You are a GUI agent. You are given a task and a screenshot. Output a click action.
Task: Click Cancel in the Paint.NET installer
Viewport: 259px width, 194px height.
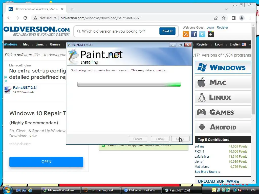tap(138, 139)
